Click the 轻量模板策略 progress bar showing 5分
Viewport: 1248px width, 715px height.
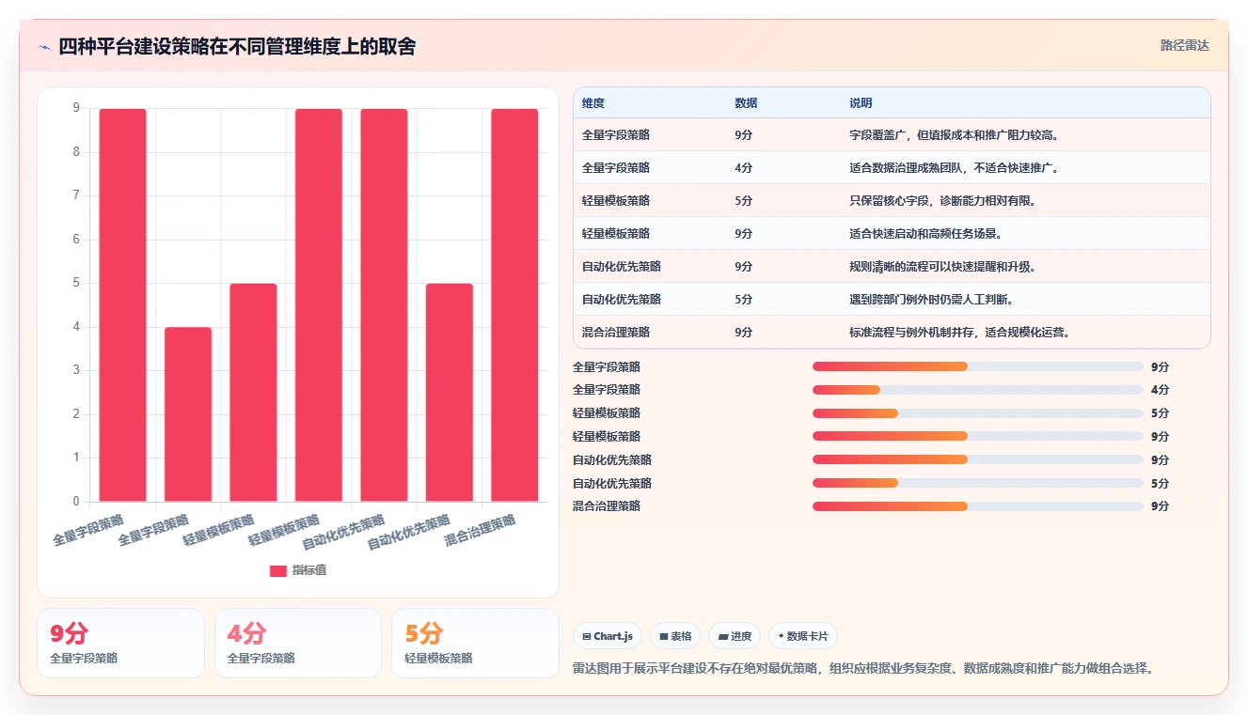(x=978, y=413)
